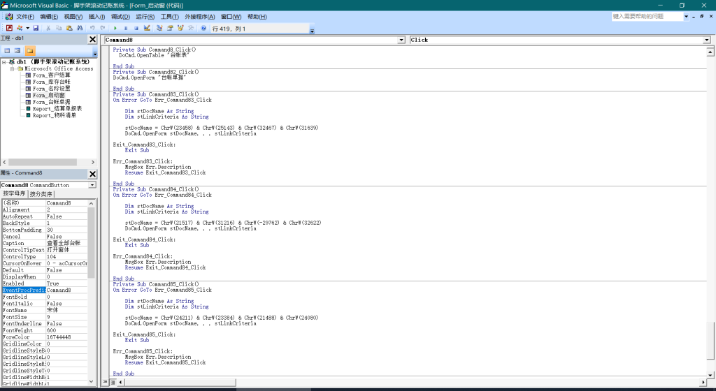The image size is (716, 391).
Task: Close the 工程 - db1 project panel
Action: pos(92,39)
